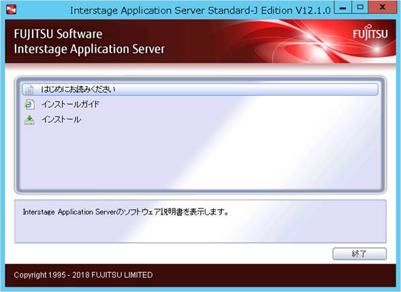Screen dimensions: 401x292
Task: Open the はじめにお読みください readme entry
Action: [78, 89]
